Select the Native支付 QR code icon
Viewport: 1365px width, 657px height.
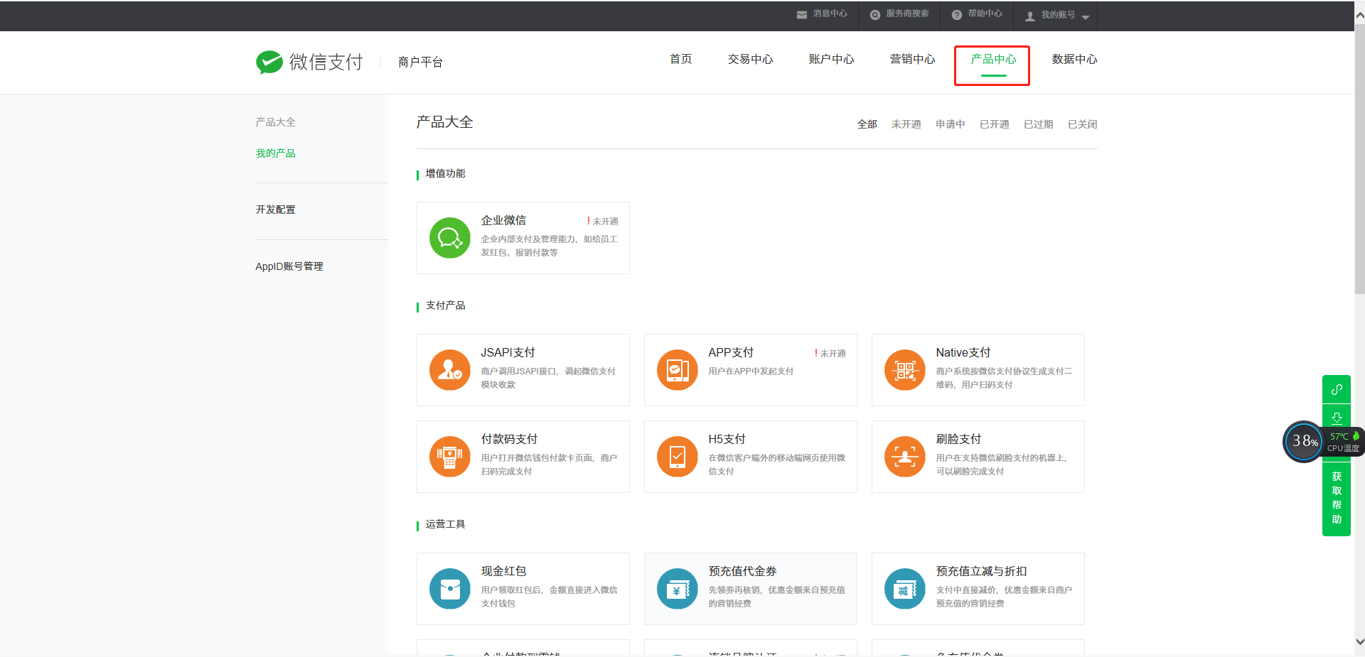click(904, 370)
